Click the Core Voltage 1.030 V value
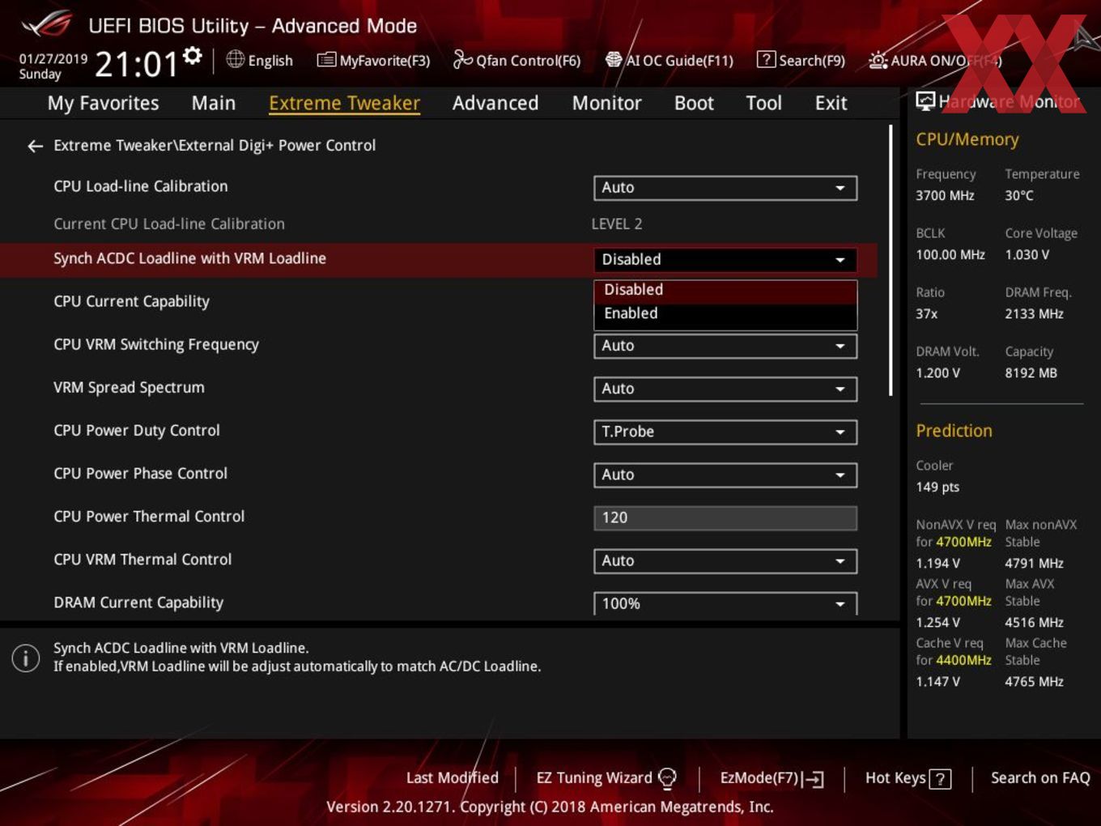Viewport: 1101px width, 826px height. (x=1027, y=254)
